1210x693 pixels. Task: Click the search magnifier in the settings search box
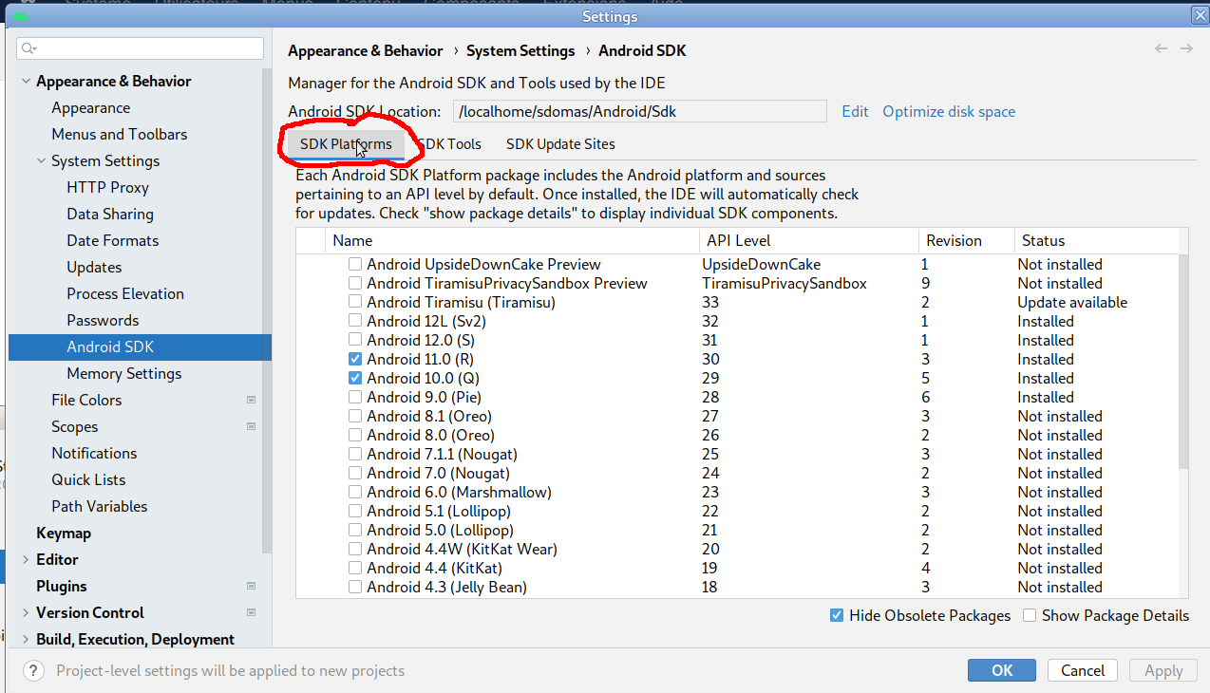pos(28,47)
